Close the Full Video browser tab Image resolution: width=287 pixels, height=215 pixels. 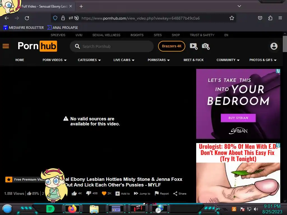(71, 6)
